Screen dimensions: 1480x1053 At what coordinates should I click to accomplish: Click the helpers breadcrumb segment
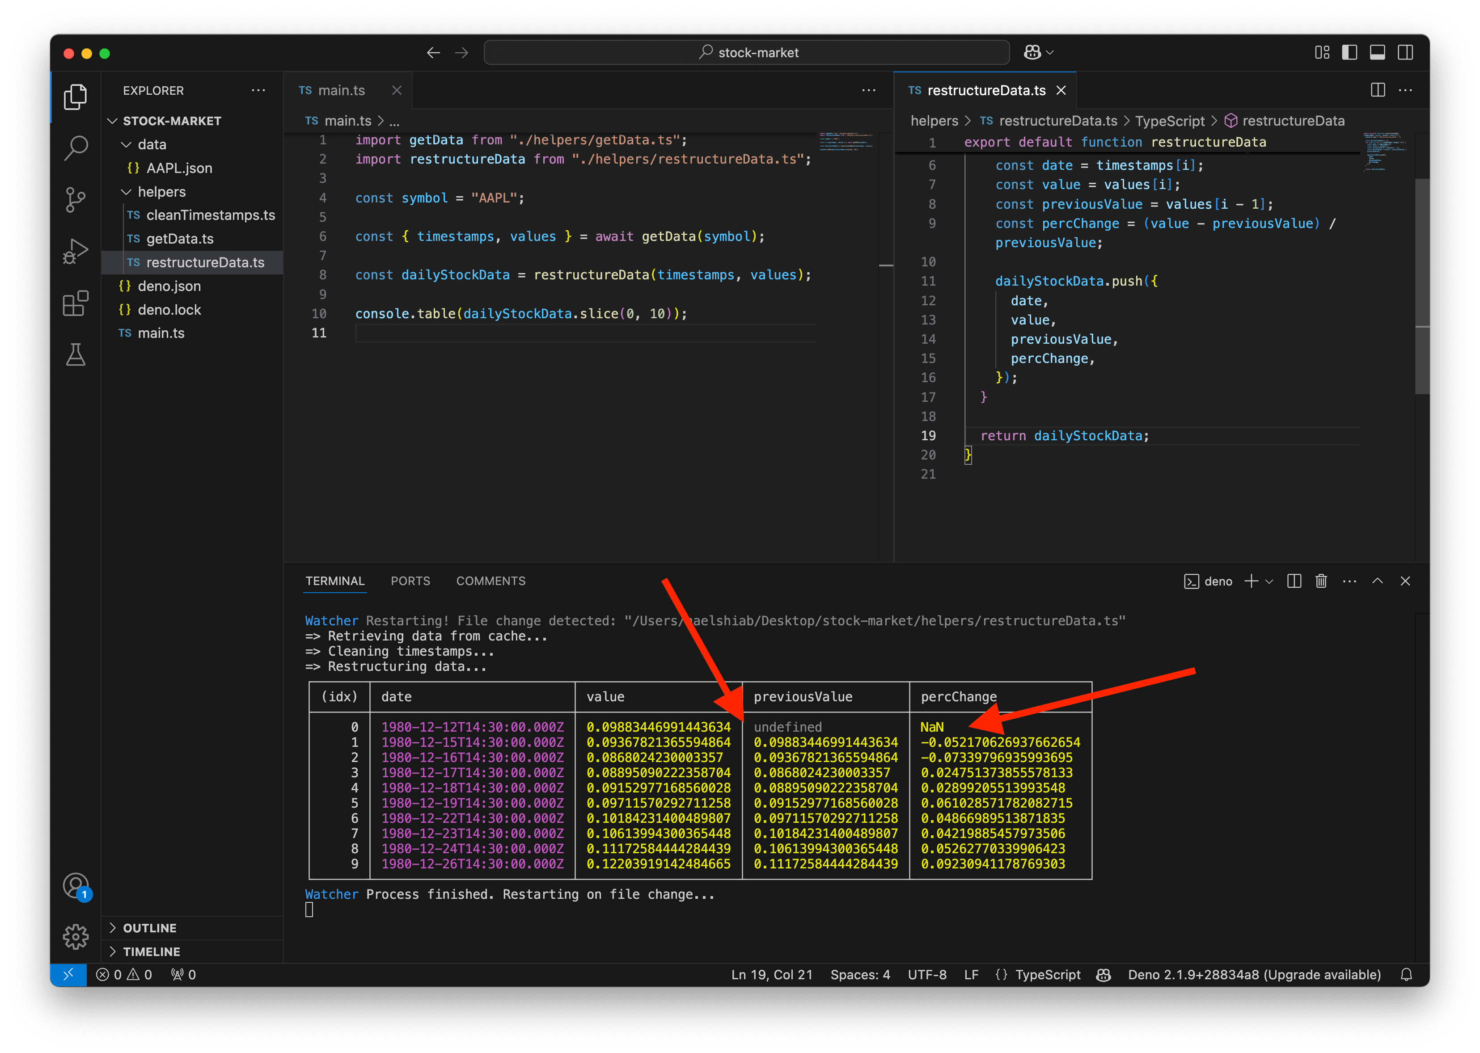(934, 121)
